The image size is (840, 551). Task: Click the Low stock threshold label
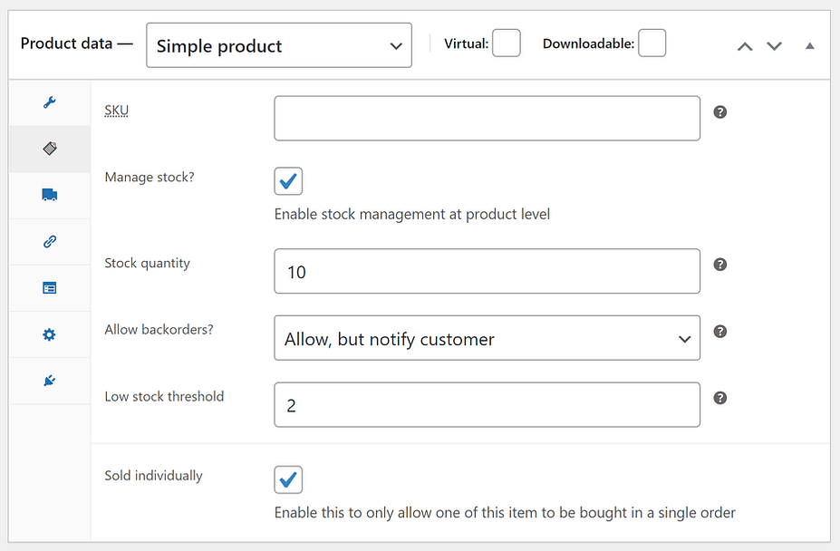click(x=164, y=397)
